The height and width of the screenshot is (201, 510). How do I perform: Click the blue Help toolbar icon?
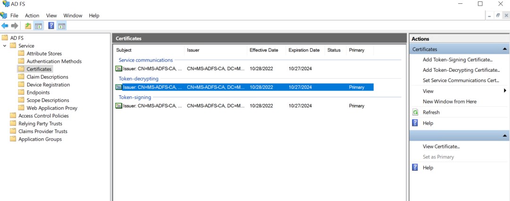51,25
